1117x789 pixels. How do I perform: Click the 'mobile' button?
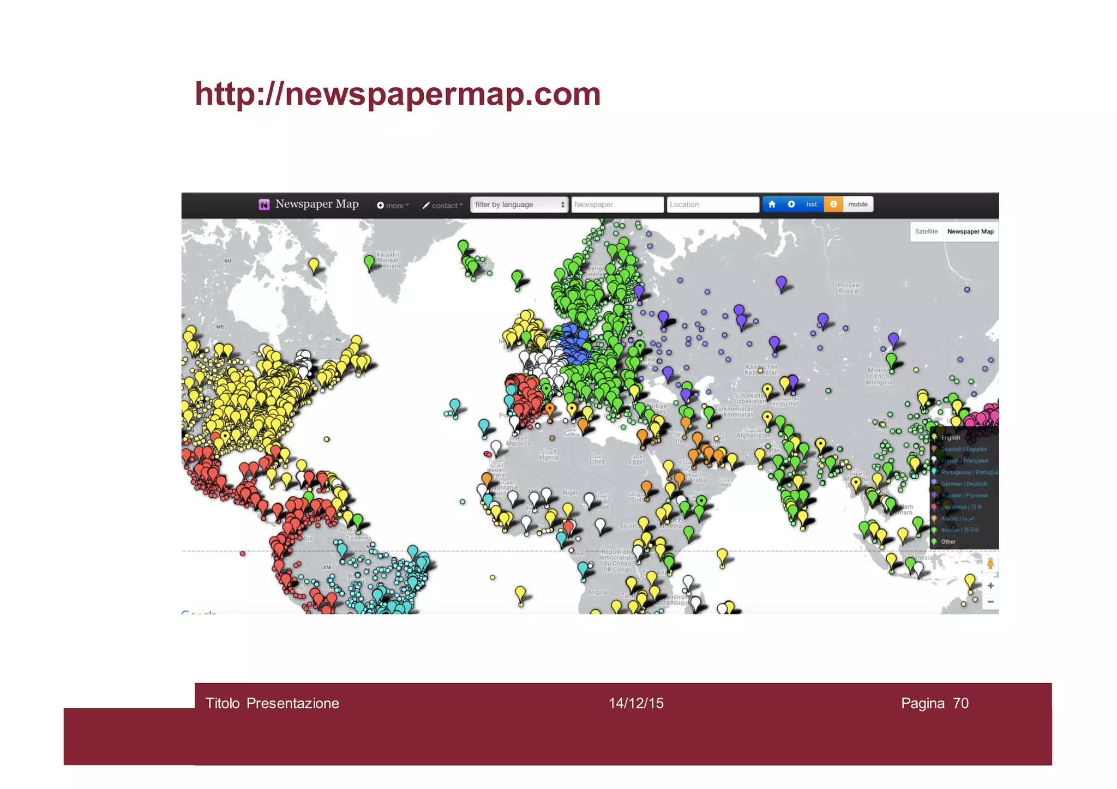pos(858,204)
